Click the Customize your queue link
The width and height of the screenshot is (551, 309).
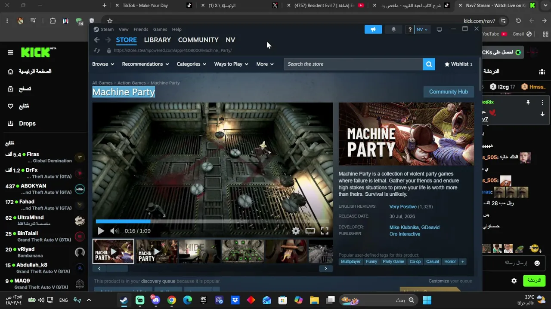click(450, 281)
